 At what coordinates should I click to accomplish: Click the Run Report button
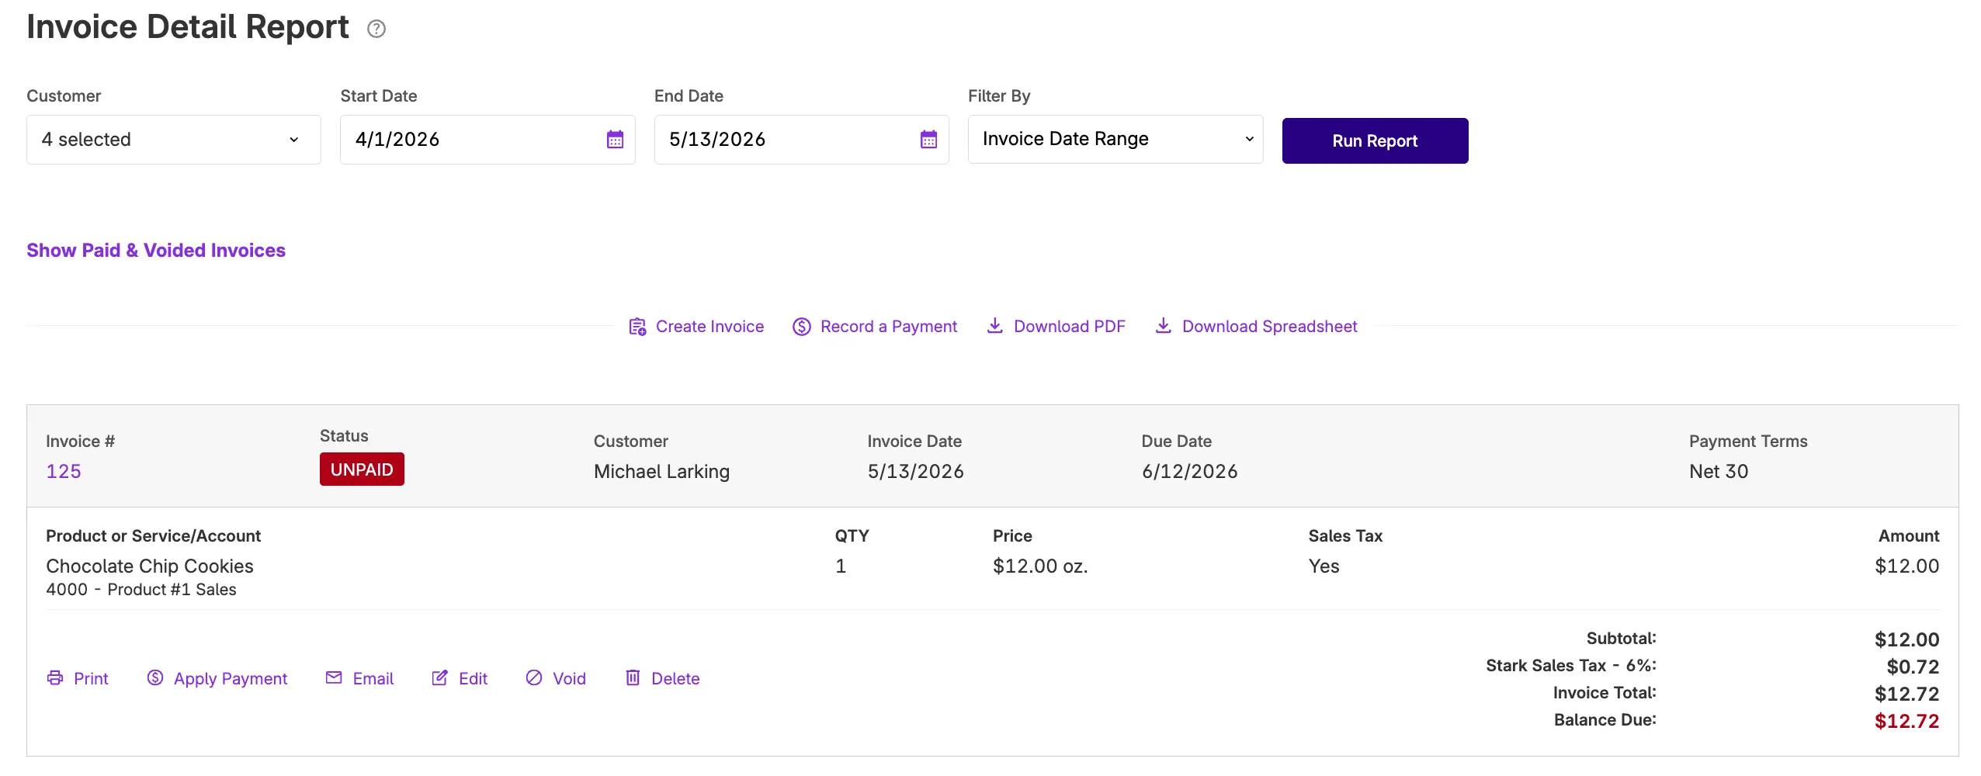1375,141
